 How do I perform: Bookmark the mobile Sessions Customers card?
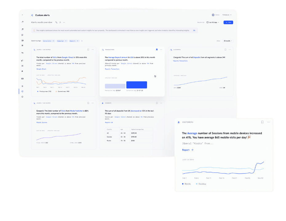coord(262,122)
